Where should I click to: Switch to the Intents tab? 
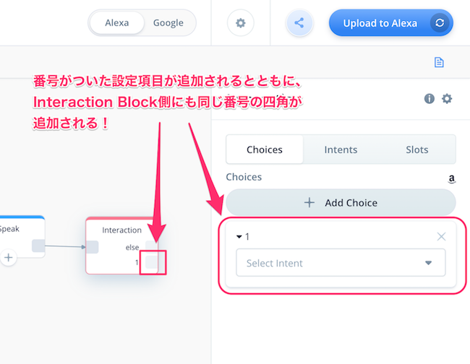tap(341, 149)
